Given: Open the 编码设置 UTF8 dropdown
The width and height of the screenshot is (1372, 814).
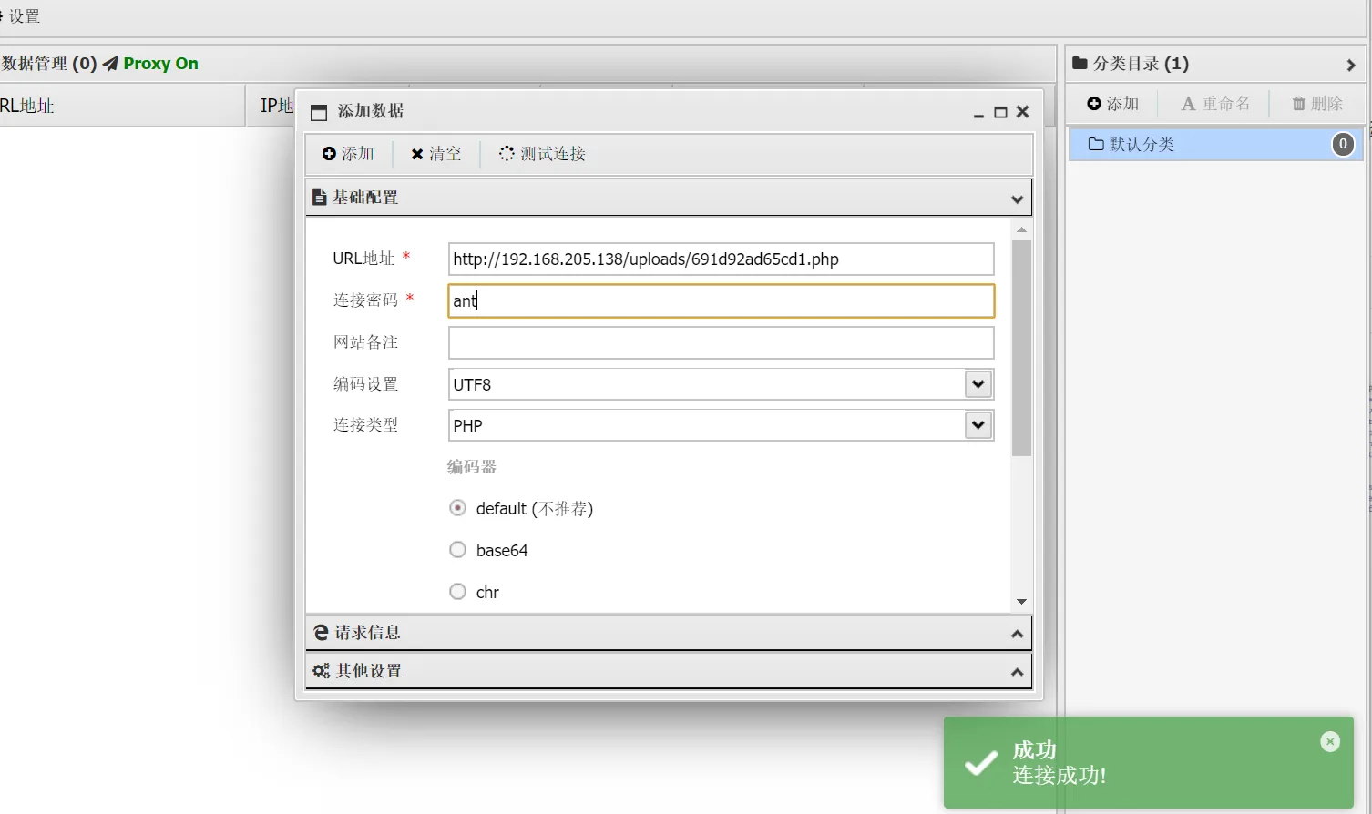Looking at the screenshot, I should pos(978,384).
